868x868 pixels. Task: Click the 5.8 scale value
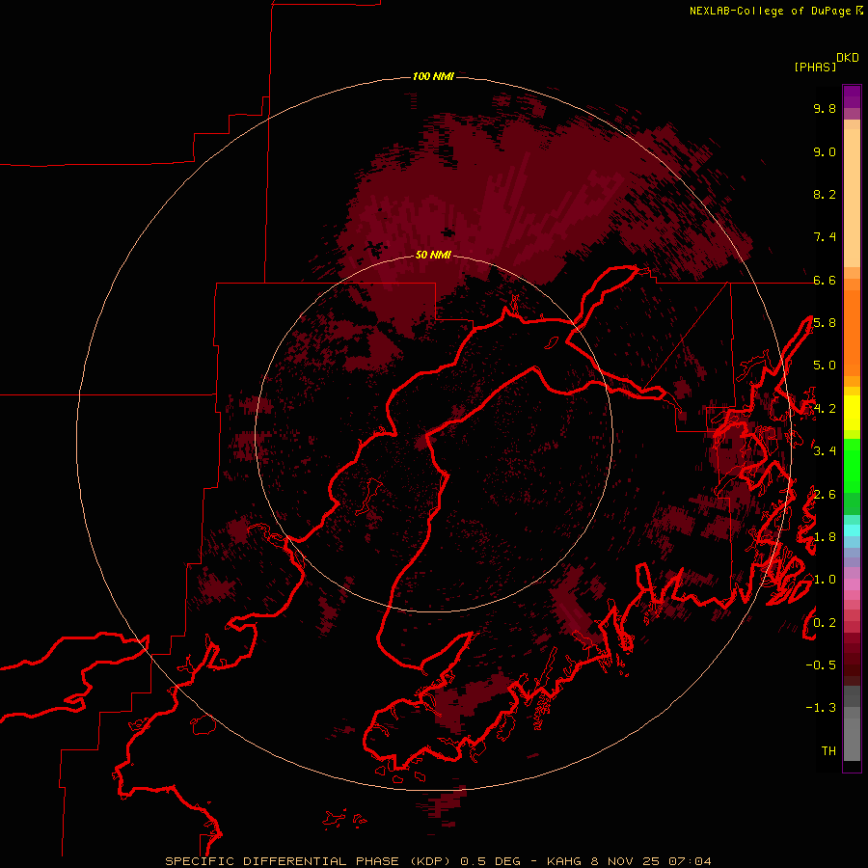(x=825, y=323)
